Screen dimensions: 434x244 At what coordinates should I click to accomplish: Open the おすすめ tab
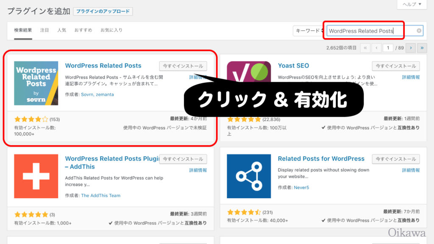[x=83, y=30]
